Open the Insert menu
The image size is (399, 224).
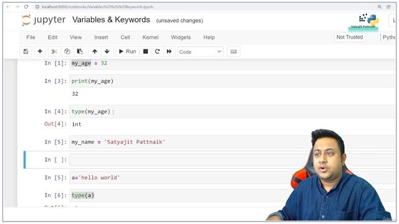pos(101,37)
